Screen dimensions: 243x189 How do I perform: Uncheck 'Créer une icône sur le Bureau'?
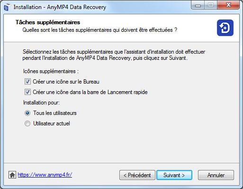point(27,82)
